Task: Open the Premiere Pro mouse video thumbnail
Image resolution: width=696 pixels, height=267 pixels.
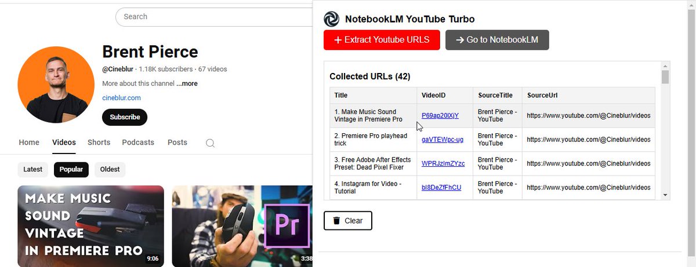Action: [242, 226]
